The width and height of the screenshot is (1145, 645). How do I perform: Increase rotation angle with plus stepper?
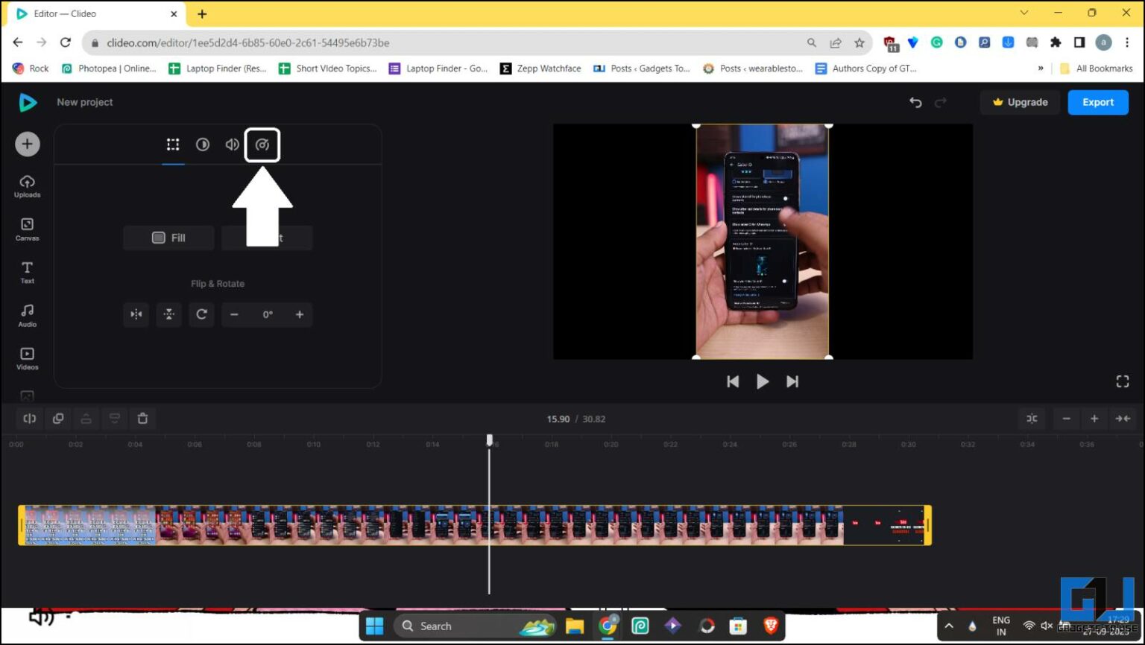(300, 314)
